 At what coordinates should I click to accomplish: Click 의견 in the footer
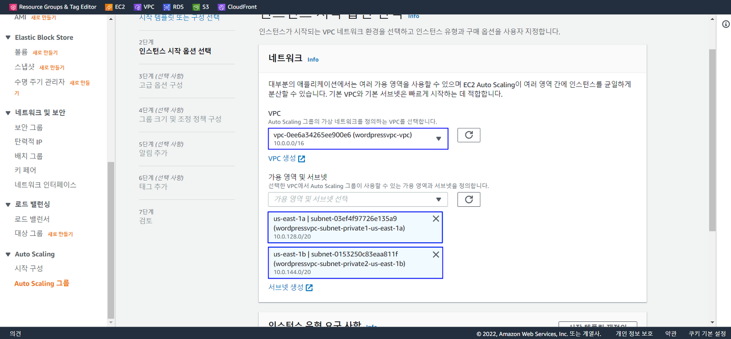15,334
